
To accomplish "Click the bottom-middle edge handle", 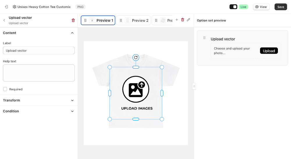I will coord(136,119).
